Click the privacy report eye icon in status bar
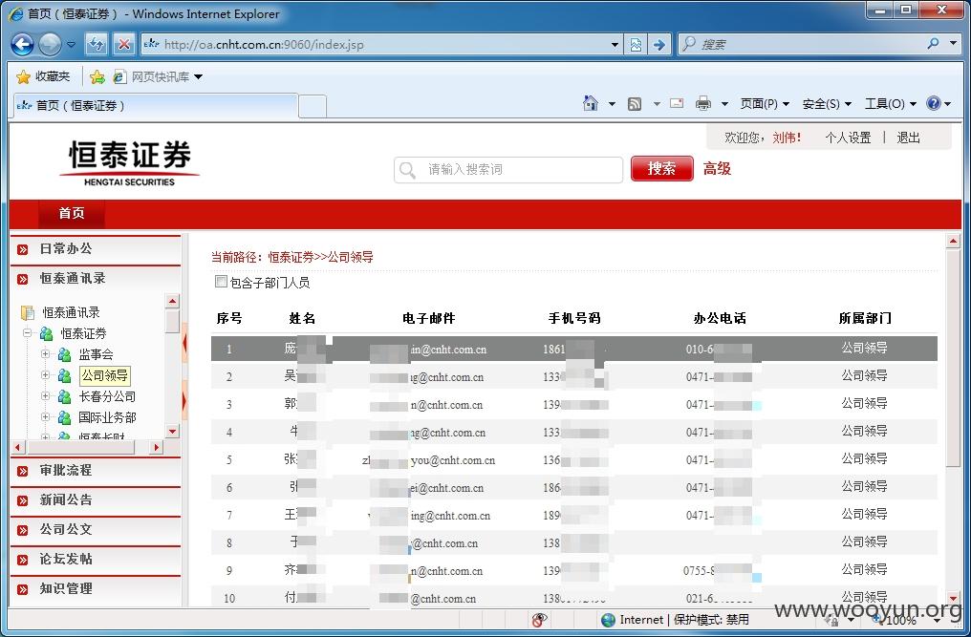This screenshot has width=971, height=637. [x=539, y=620]
